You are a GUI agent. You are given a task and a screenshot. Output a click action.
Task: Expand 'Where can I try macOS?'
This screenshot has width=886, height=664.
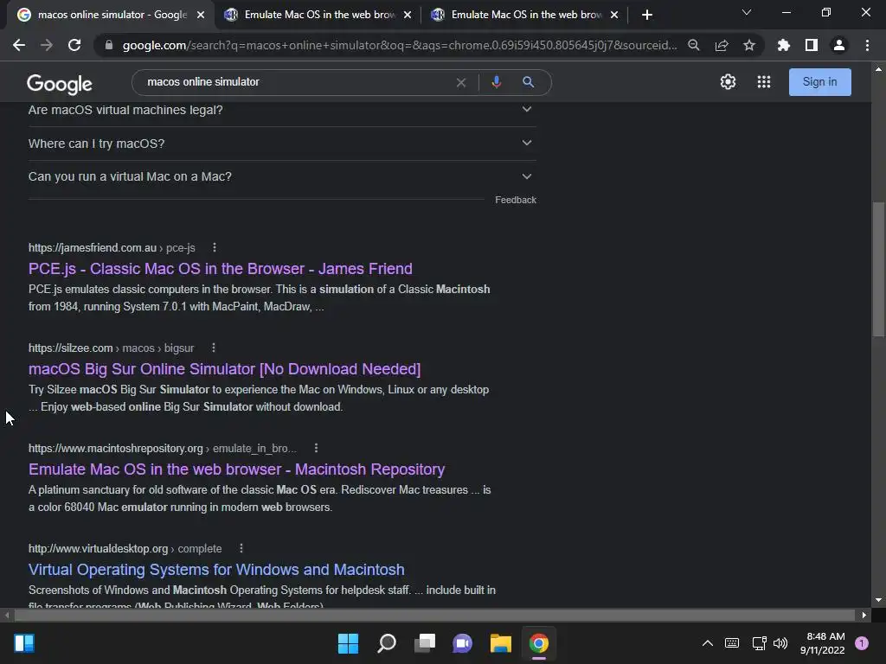[x=282, y=144]
